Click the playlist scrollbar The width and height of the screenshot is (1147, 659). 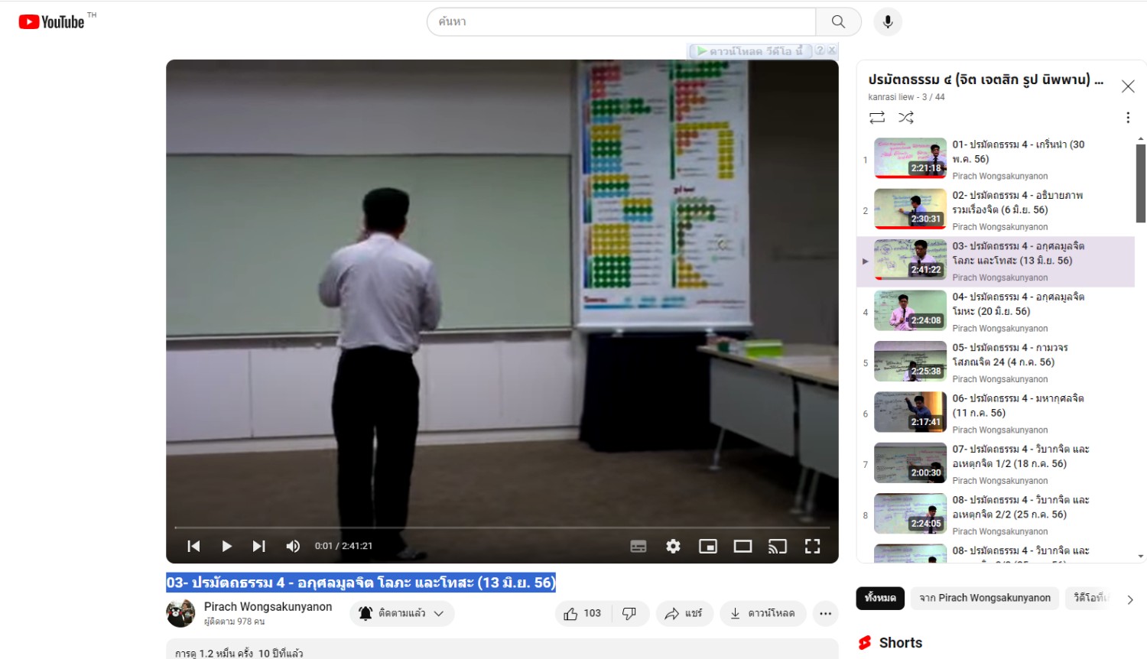tap(1141, 183)
